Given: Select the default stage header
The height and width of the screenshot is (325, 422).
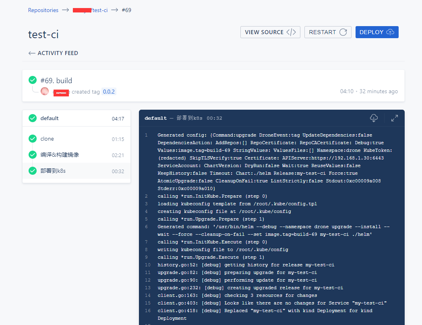Looking at the screenshot, I should click(x=77, y=118).
